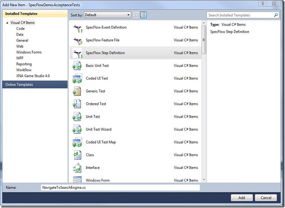Click Visual C# Items in Interface row
Screen dimensions: 285x208
pyautogui.click(x=186, y=167)
